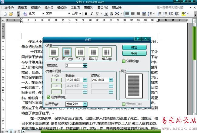Adjust the number of columns spinner

(85, 65)
